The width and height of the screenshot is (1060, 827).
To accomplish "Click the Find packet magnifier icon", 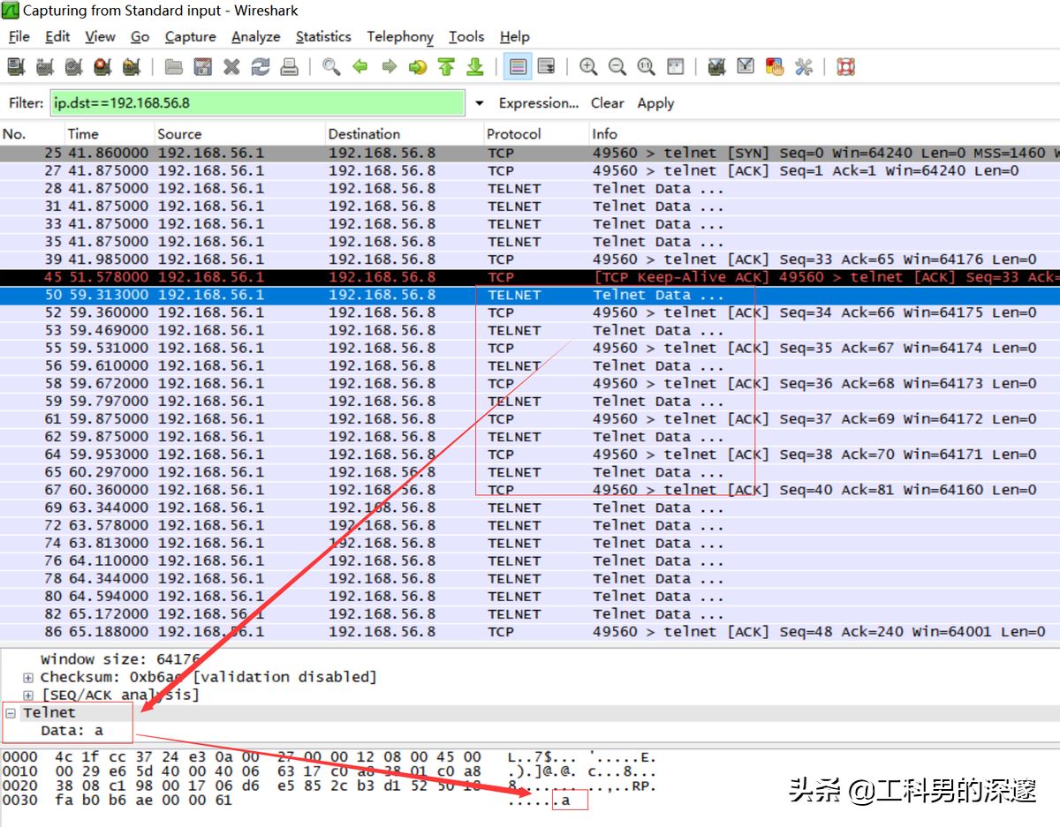I will click(331, 67).
